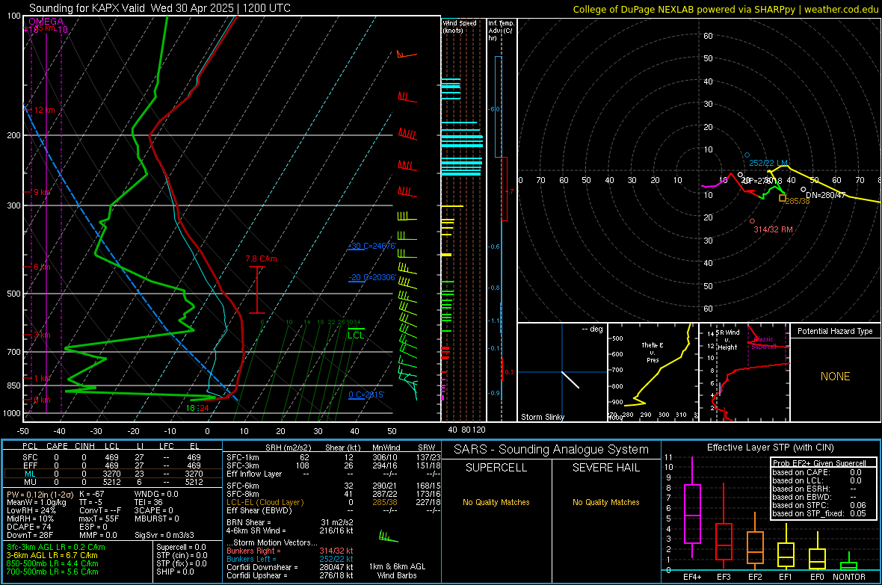Click the 'K = -67' index value
The height and width of the screenshot is (585, 882).
point(92,494)
